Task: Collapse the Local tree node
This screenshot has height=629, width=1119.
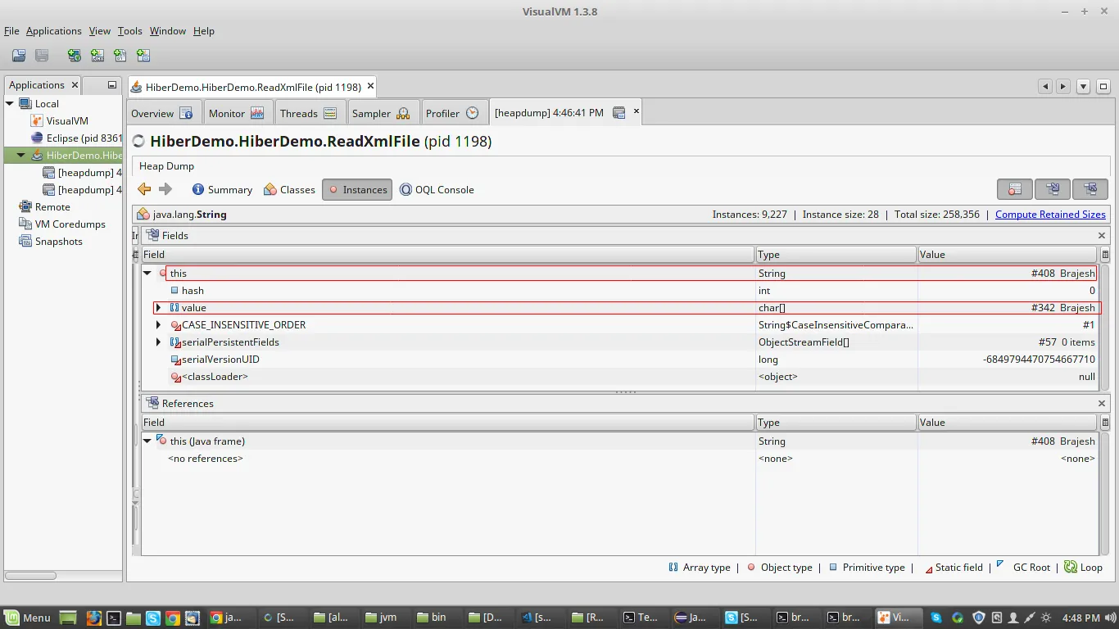Action: (x=11, y=103)
